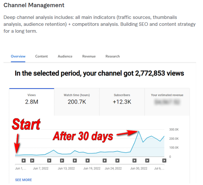Click the last video marker at the chart's right edge
The width and height of the screenshot is (203, 185).
click(x=164, y=161)
